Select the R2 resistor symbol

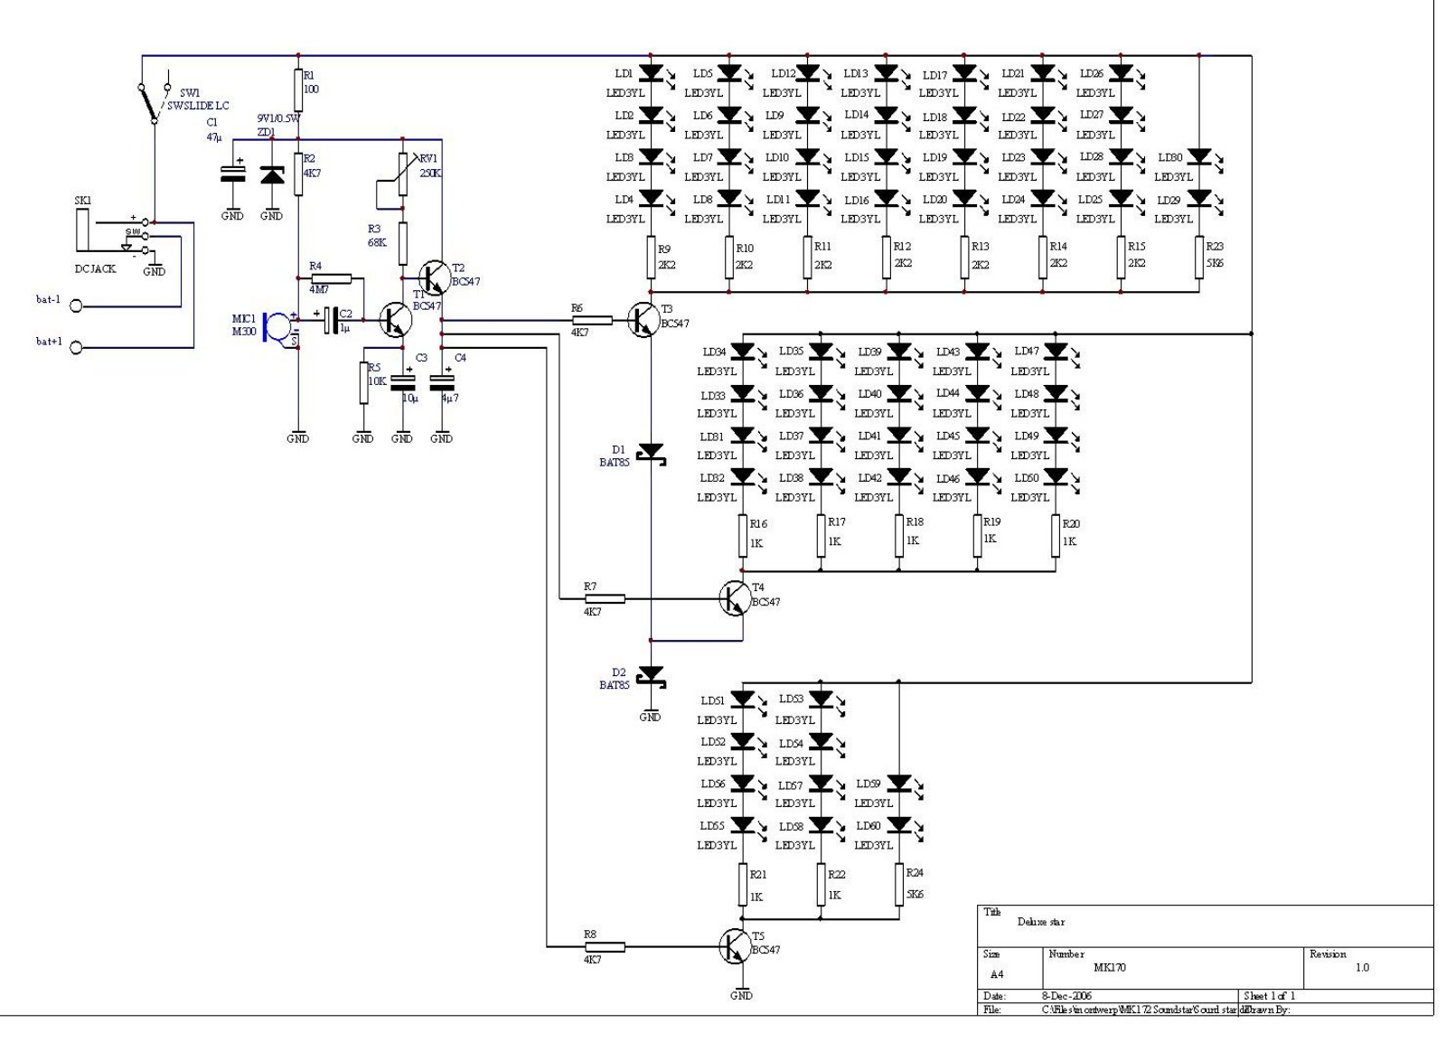pos(298,174)
